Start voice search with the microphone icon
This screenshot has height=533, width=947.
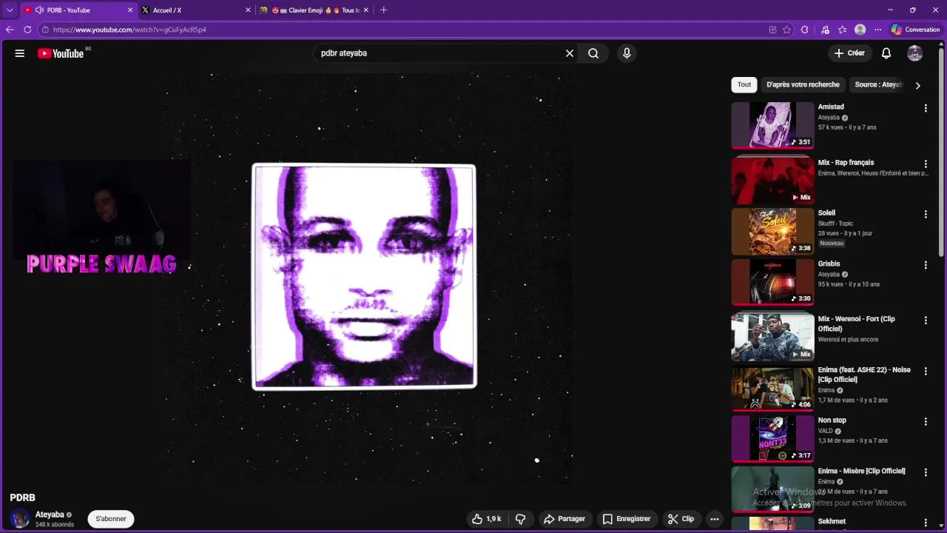[x=627, y=53]
